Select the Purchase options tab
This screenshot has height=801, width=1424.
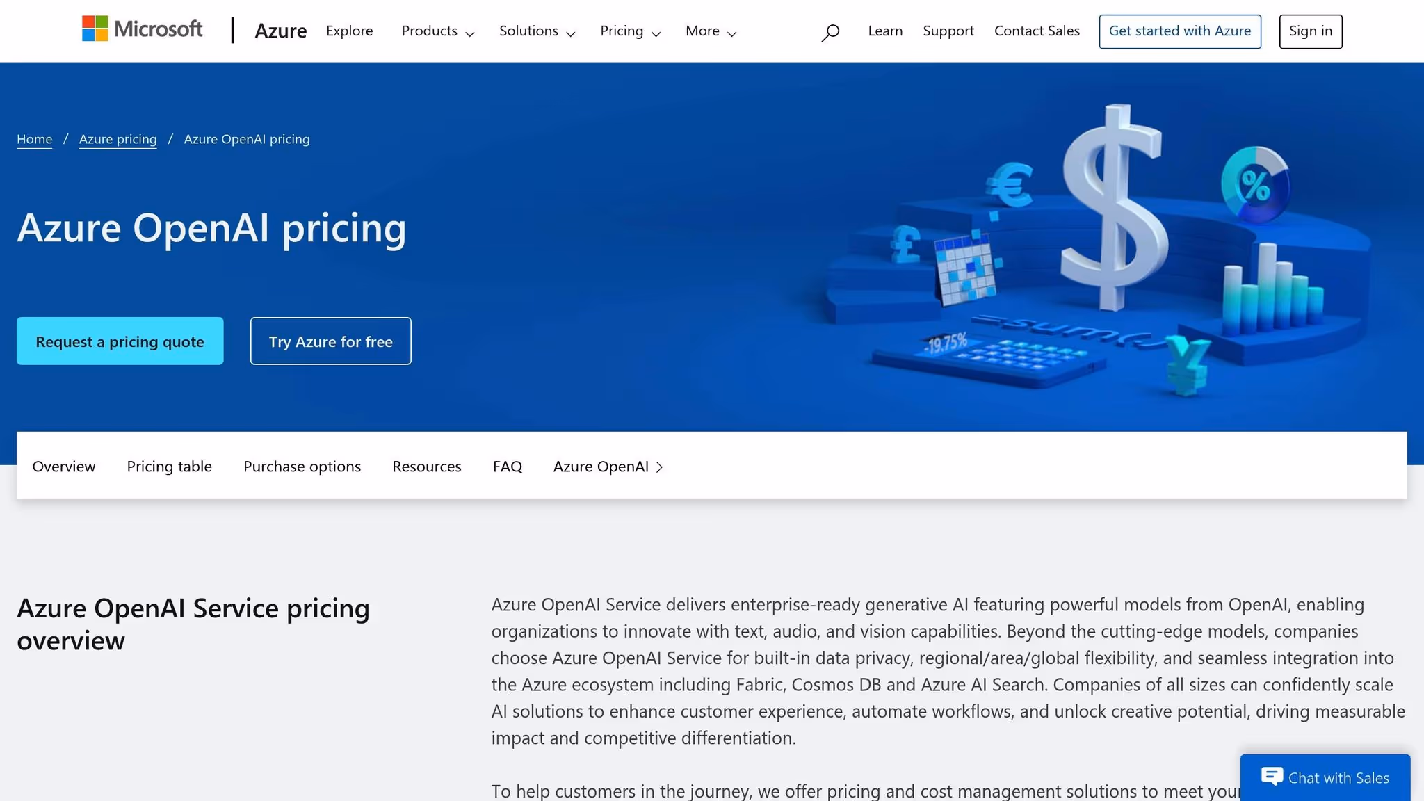[x=301, y=467]
